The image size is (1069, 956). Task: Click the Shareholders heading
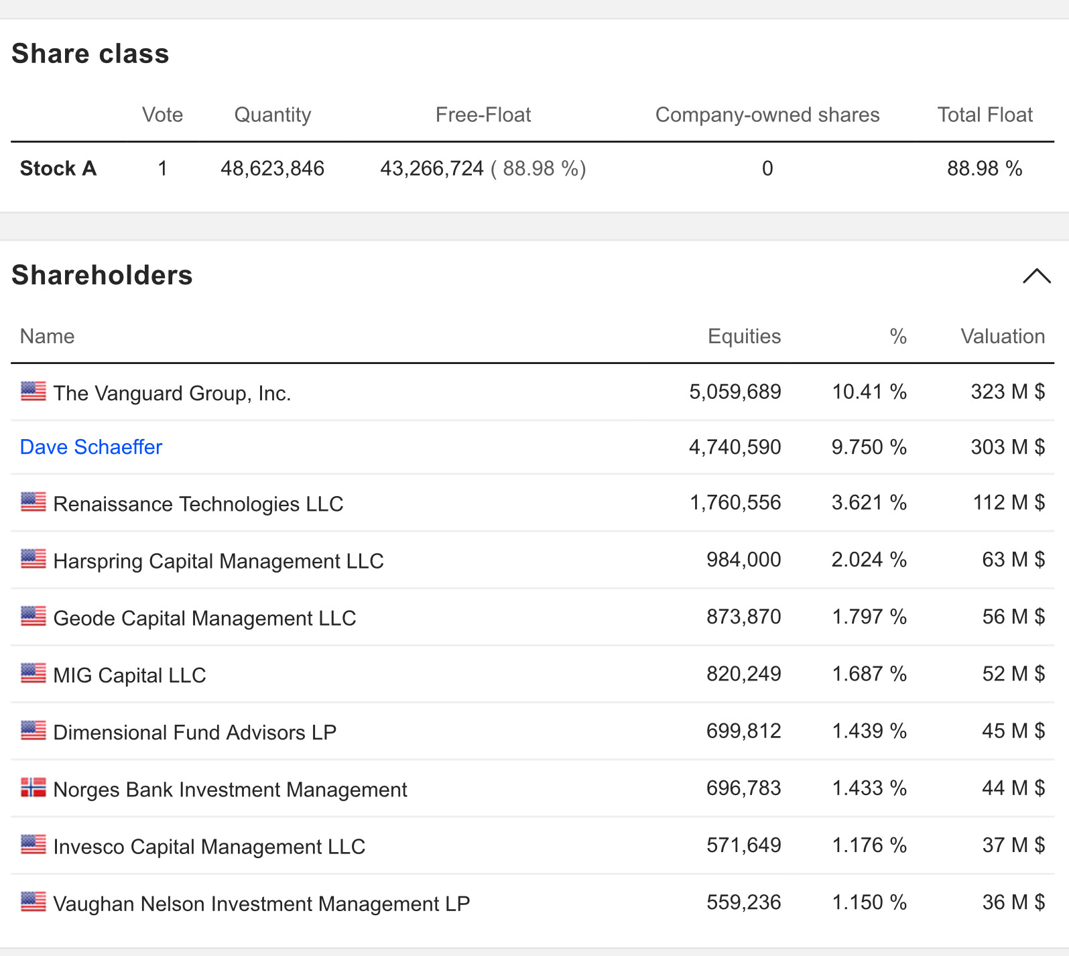click(102, 276)
